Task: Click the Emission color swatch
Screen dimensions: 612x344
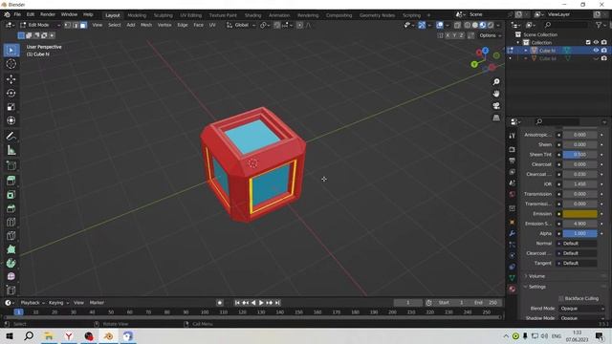Action: (x=579, y=214)
